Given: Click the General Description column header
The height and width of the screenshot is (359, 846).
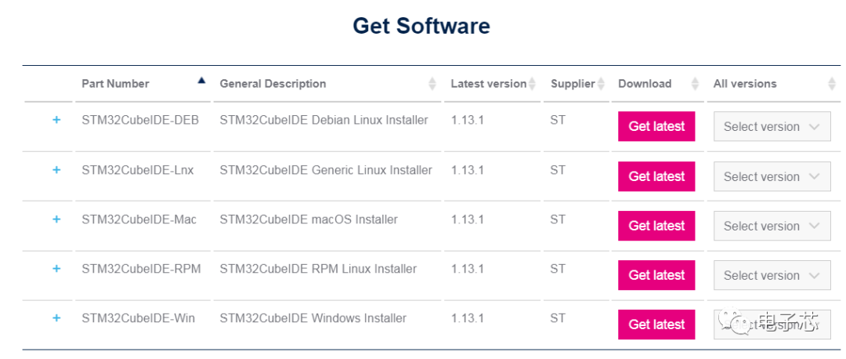Looking at the screenshot, I should tap(273, 84).
